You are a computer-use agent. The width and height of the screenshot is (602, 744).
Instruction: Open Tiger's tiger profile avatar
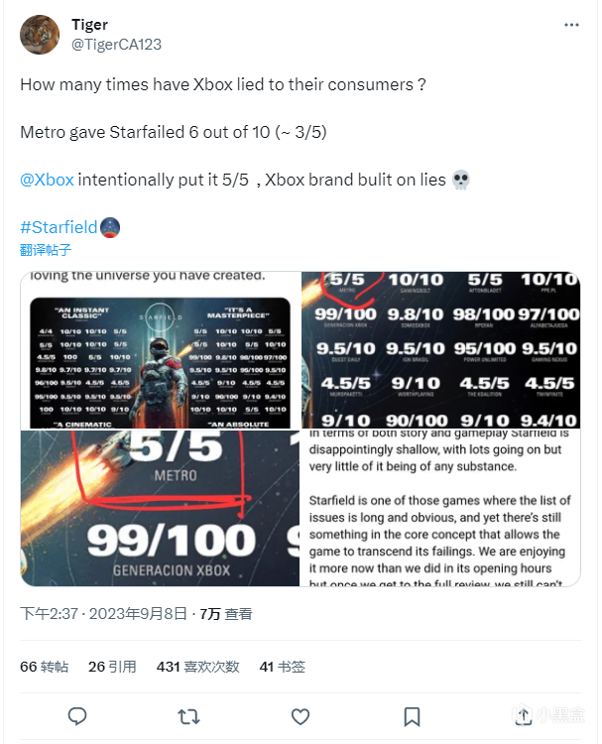point(40,35)
